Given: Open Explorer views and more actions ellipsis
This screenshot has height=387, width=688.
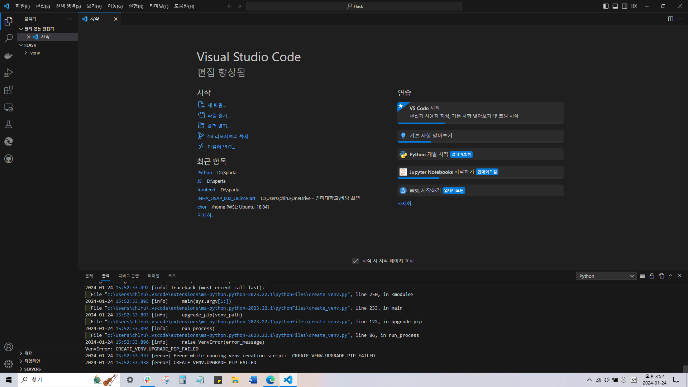Looking at the screenshot, I should pyautogui.click(x=70, y=19).
